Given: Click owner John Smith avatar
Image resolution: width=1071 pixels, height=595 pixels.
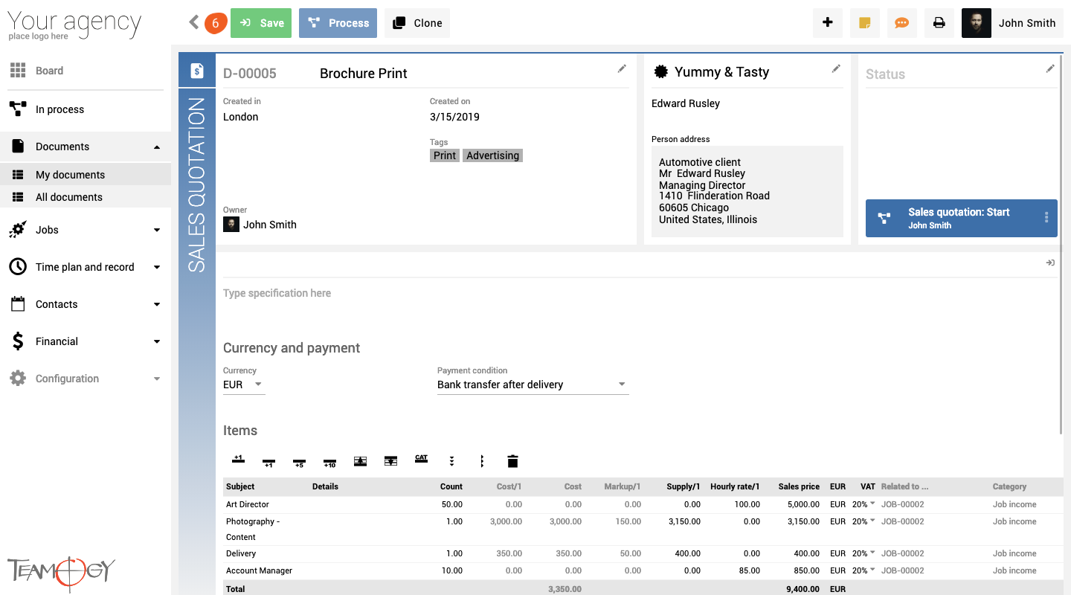Looking at the screenshot, I should pos(231,224).
